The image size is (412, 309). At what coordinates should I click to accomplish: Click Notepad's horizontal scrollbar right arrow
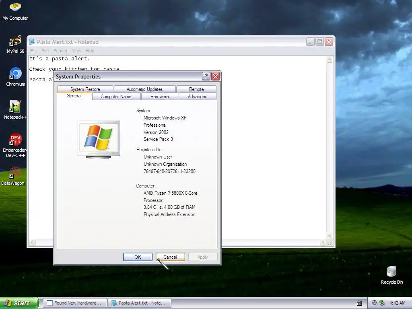point(323,243)
